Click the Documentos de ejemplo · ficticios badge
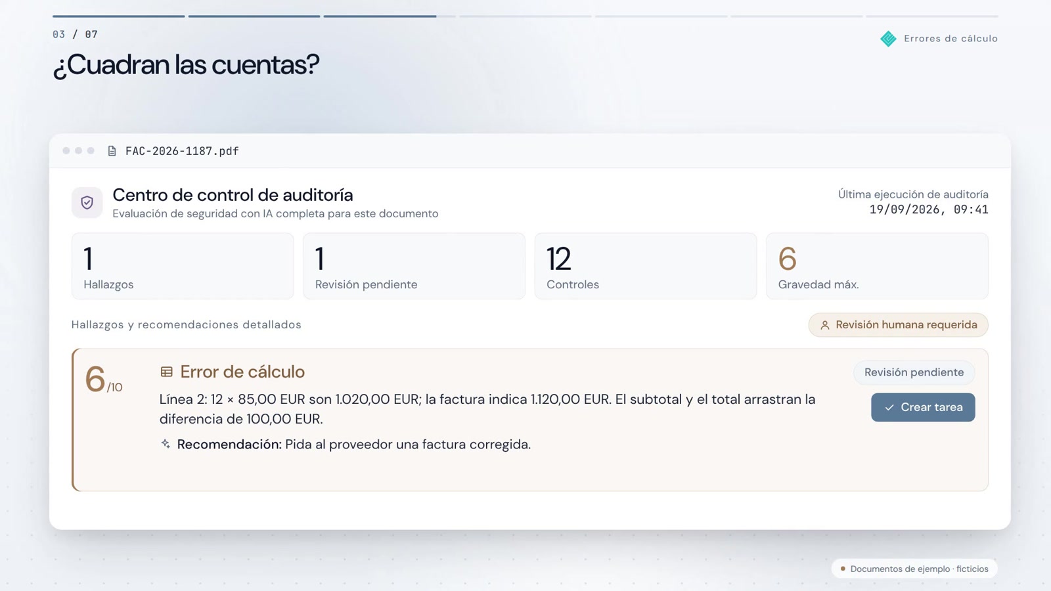The height and width of the screenshot is (591, 1051). tap(914, 569)
